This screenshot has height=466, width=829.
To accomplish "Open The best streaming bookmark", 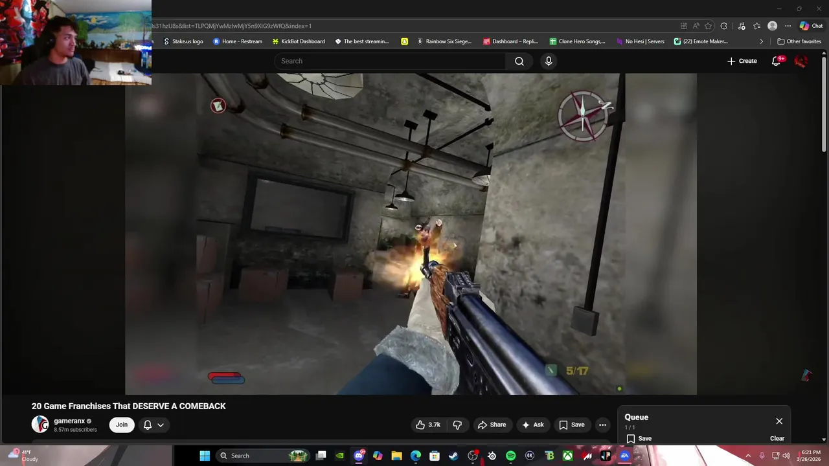I will tap(361, 41).
